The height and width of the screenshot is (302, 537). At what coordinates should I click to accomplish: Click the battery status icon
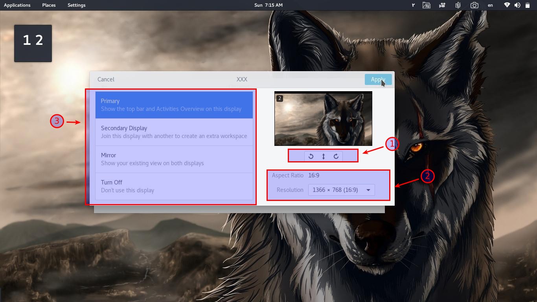tap(528, 5)
